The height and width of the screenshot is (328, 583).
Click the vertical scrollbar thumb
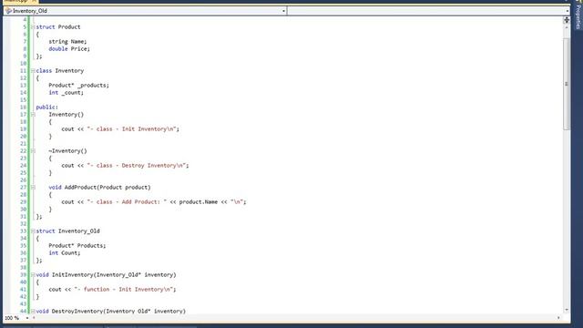pyautogui.click(x=567, y=84)
